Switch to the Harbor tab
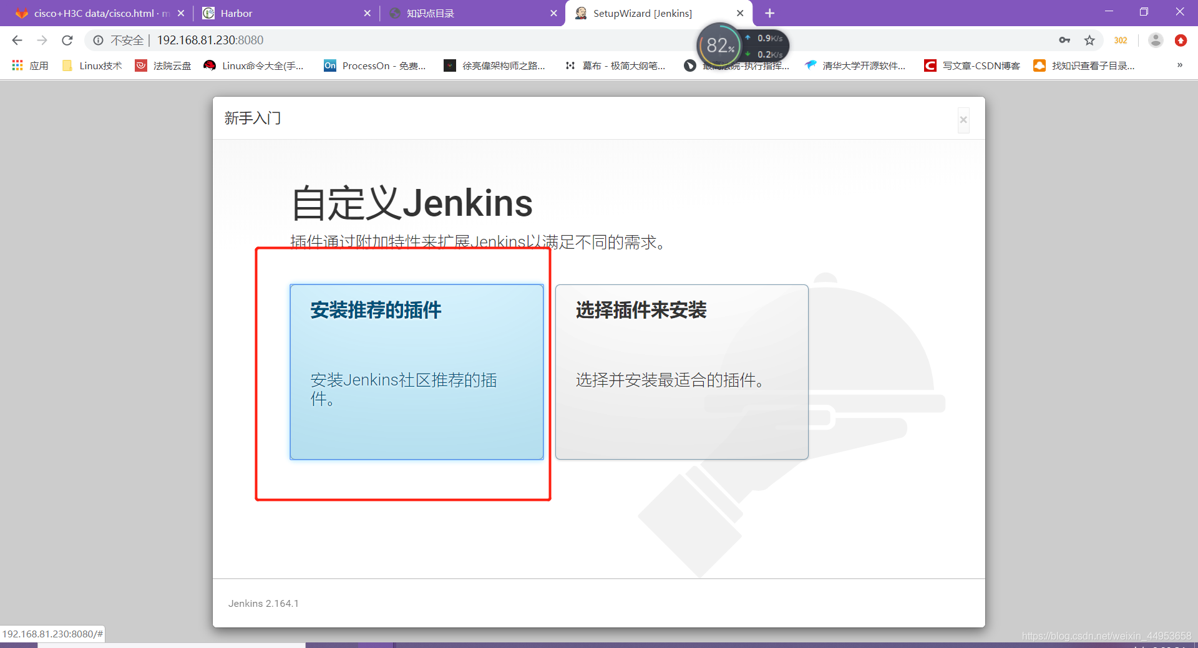Image resolution: width=1198 pixels, height=648 pixels. pos(287,13)
